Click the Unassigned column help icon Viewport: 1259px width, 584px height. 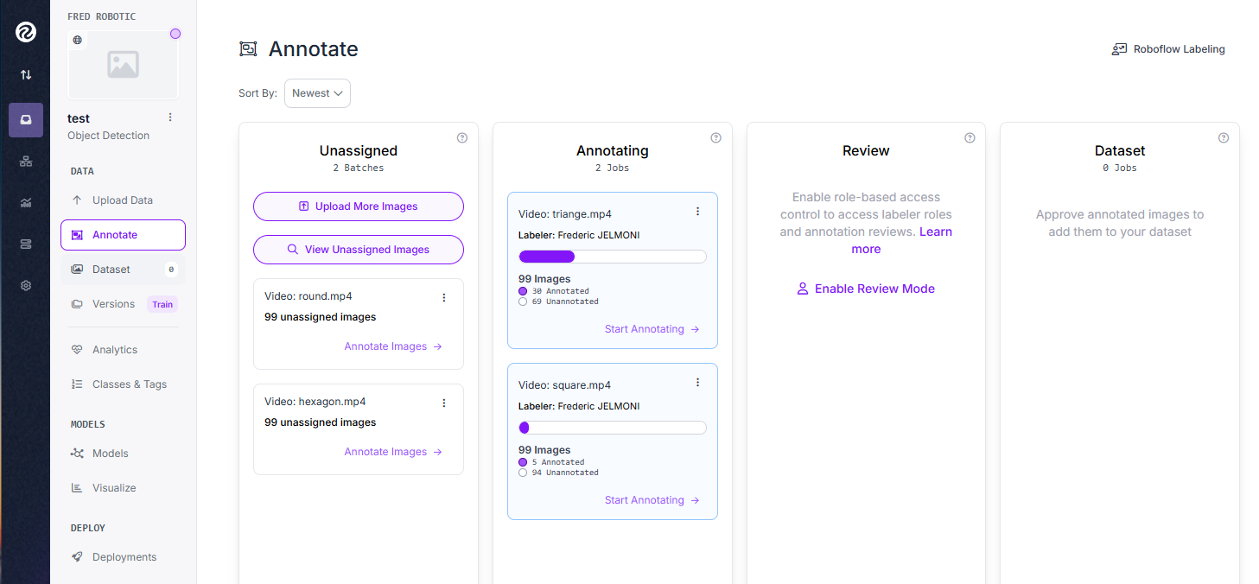click(461, 137)
